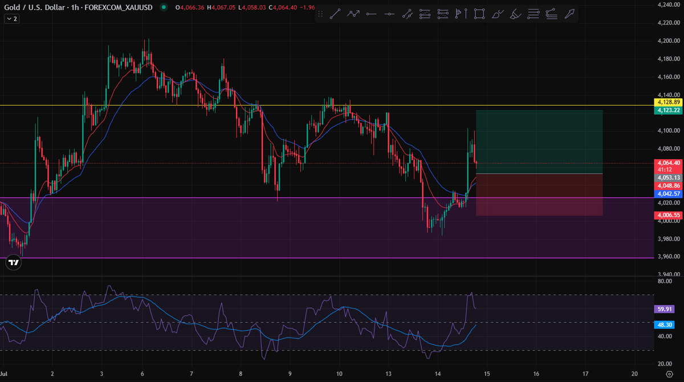Expand the collapsed indicators legend showing 2
The height and width of the screenshot is (382, 684).
11,19
